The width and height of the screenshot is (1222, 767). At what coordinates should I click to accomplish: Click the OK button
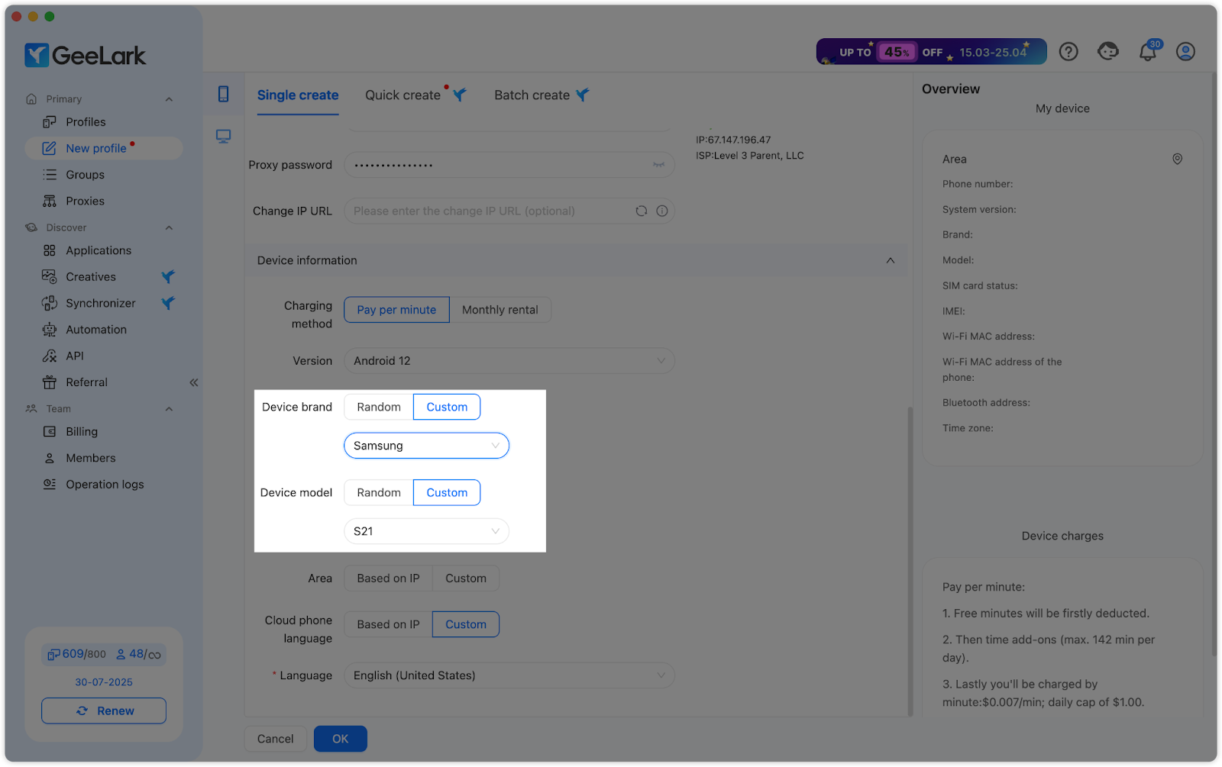click(x=341, y=739)
